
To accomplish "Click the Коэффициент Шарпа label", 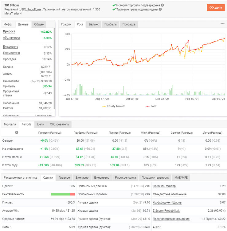I will [x=167, y=203].
